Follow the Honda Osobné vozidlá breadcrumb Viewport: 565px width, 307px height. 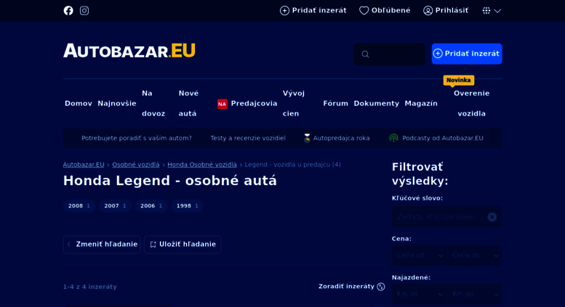(202, 165)
